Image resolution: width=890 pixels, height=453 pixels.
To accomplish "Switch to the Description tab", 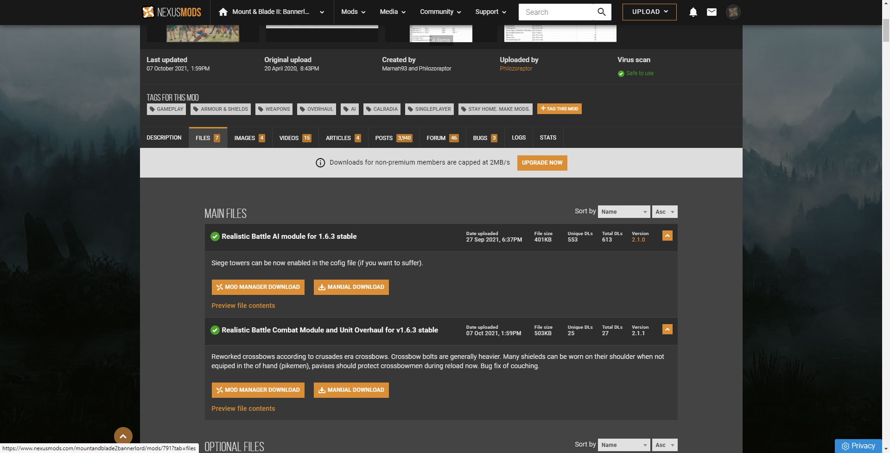I will 164,138.
